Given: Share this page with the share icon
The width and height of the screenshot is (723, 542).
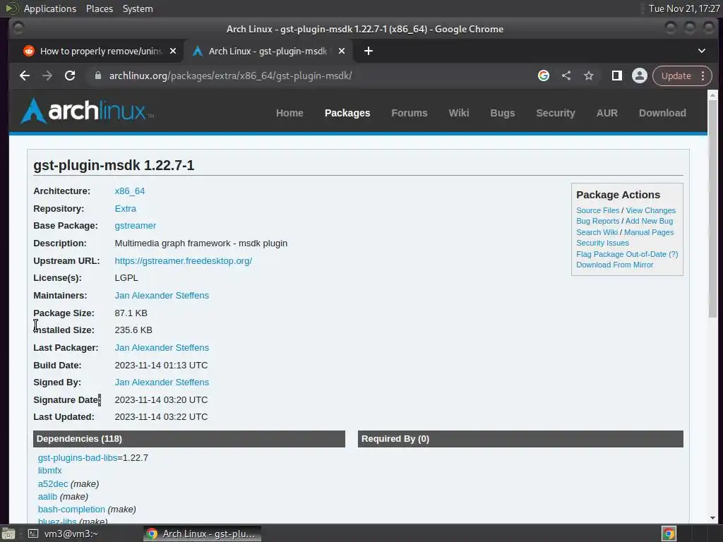Looking at the screenshot, I should click(x=566, y=76).
